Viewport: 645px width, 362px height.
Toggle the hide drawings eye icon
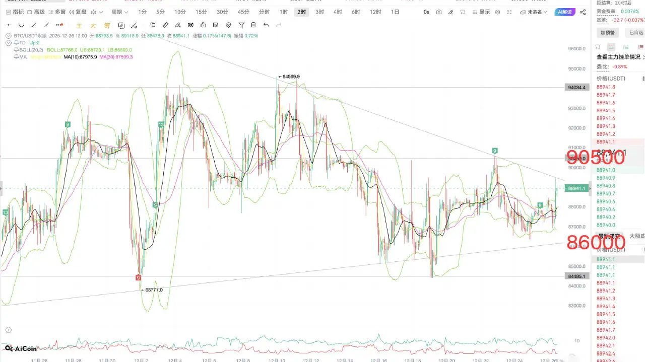[x=216, y=25]
